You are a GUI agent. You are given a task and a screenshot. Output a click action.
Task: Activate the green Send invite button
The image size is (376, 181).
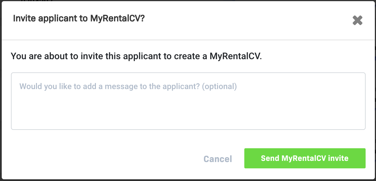coord(305,158)
